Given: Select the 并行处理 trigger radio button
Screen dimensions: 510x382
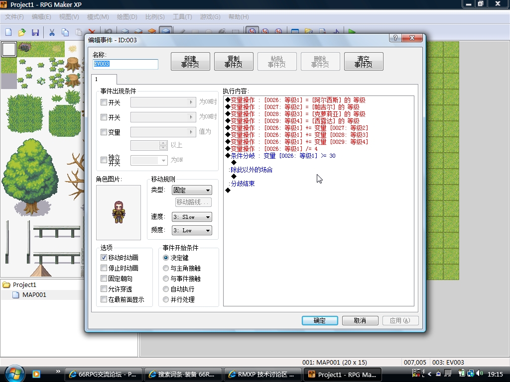Looking at the screenshot, I should point(166,299).
